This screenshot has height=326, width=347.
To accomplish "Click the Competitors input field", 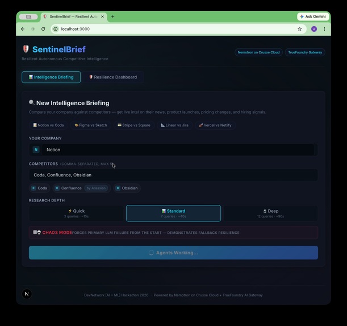I will pyautogui.click(x=174, y=175).
